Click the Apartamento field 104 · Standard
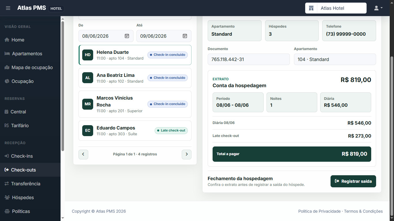This screenshot has width=394, height=221. coord(335,59)
